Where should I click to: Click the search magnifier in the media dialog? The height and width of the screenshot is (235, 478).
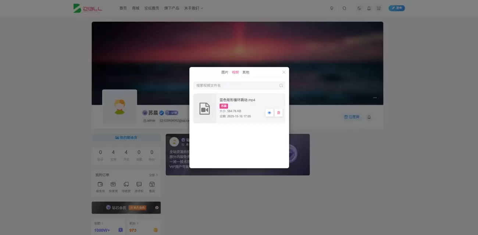[281, 85]
